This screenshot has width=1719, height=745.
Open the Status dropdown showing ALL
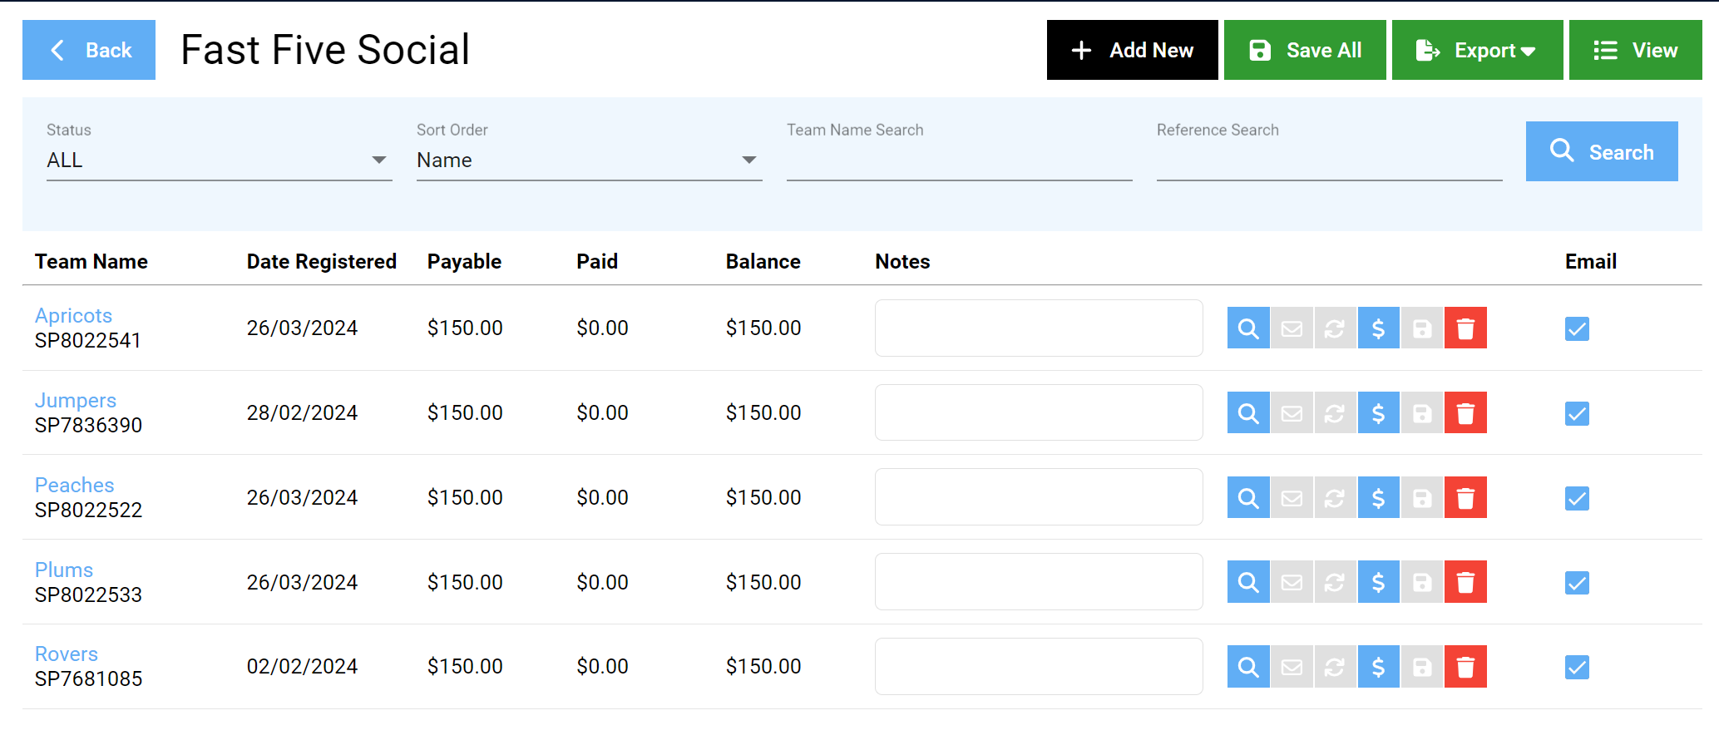coord(219,160)
